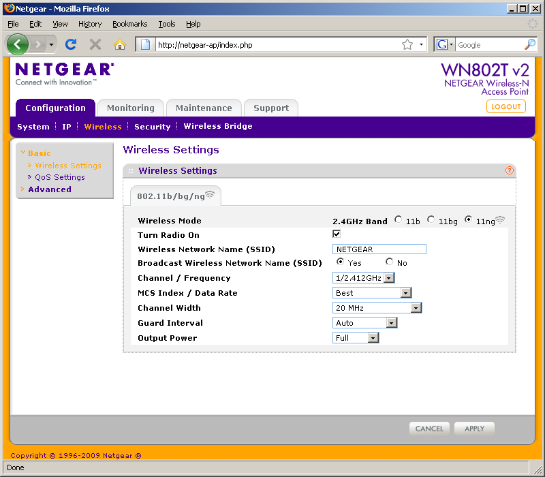Open the Channel / Frequency dropdown
The width and height of the screenshot is (545, 477).
364,278
